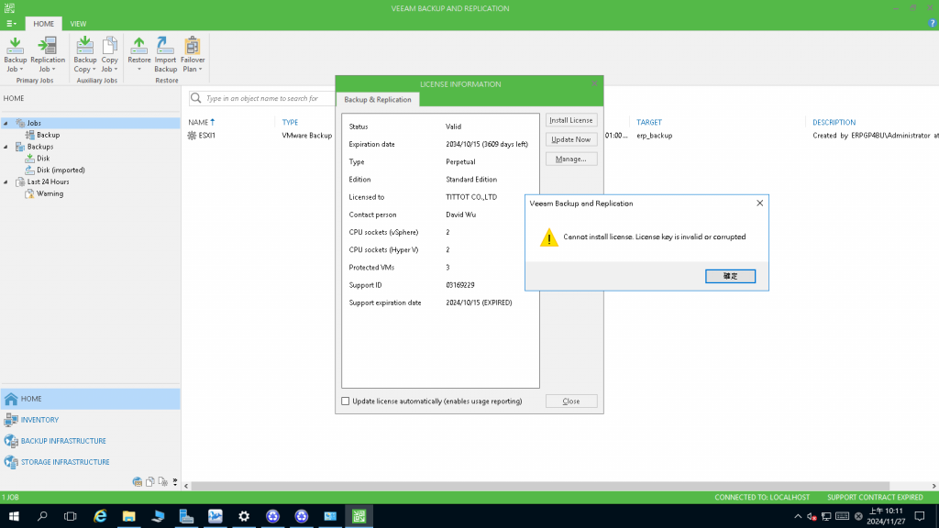939x528 pixels.
Task: Collapse the Backups tree node
Action: (6, 147)
